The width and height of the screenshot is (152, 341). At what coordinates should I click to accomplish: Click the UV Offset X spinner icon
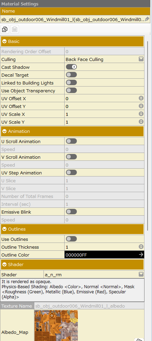click(141, 98)
